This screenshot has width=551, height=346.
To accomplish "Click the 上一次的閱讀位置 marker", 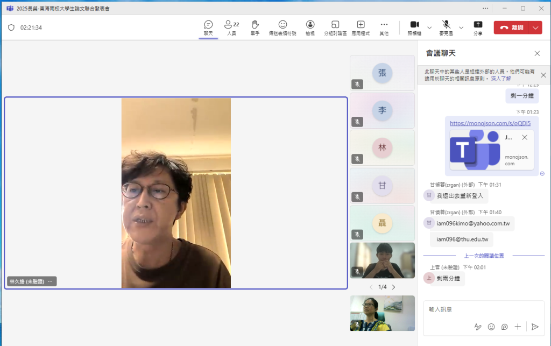I will pyautogui.click(x=484, y=256).
